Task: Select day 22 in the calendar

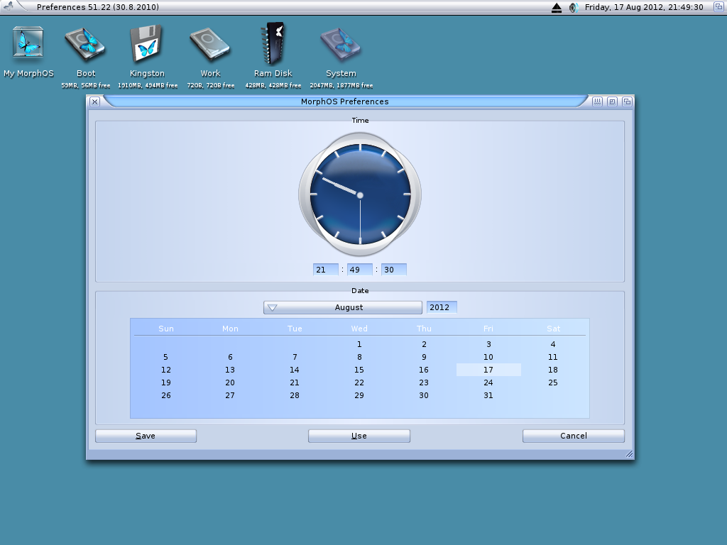Action: 359,382
